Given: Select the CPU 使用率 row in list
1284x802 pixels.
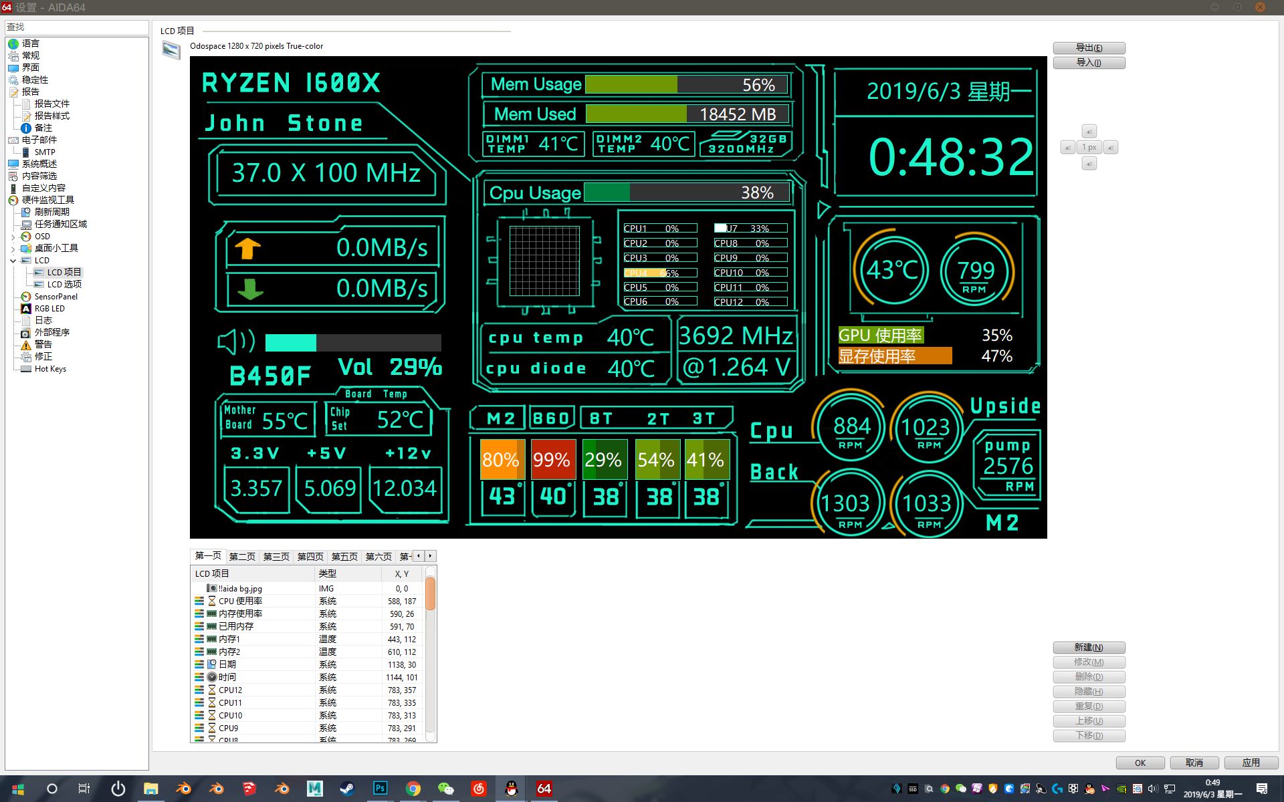Looking at the screenshot, I should 240,601.
